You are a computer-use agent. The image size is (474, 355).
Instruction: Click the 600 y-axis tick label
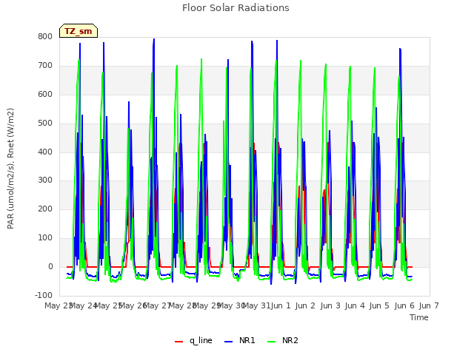(x=45, y=94)
